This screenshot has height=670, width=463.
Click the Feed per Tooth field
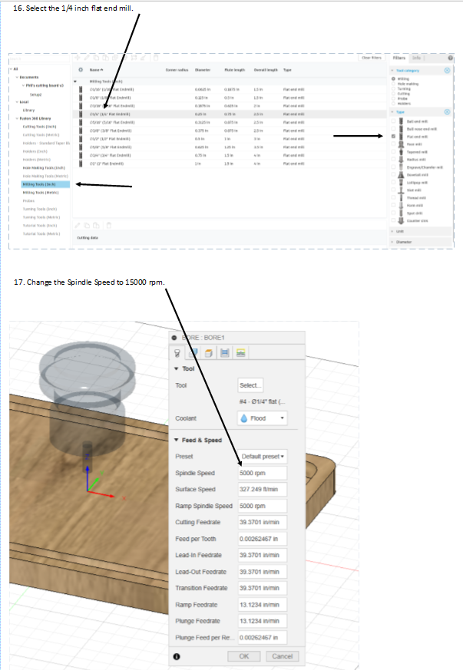coord(262,539)
